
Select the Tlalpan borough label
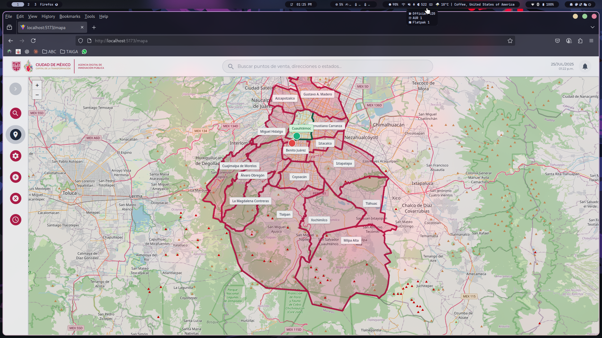285,214
